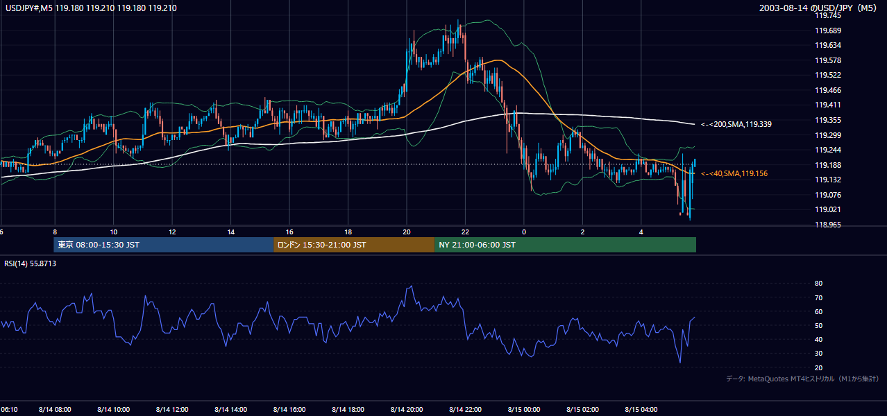This screenshot has width=887, height=416.
Task: Click bottom time label 8/15 00:00
Action: (x=523, y=410)
